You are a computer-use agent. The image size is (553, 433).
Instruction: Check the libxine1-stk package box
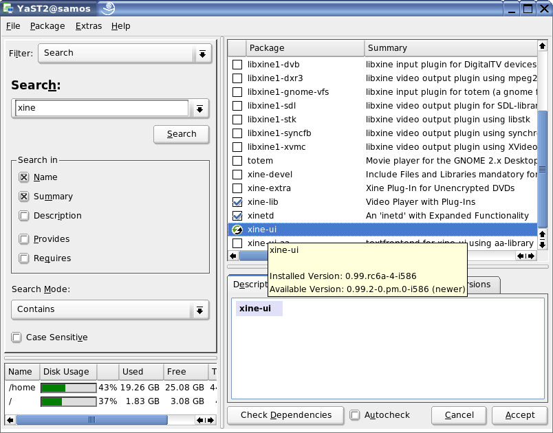click(237, 120)
